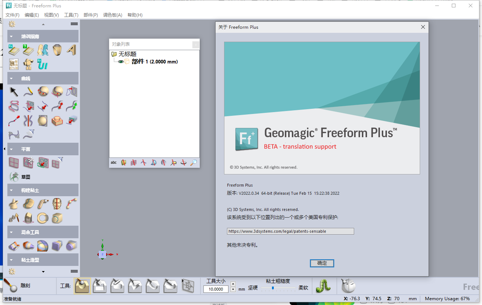Viewport: 482px width, 305px height.
Task: Select the rounded cube clay tool
Action: [x=57, y=218]
